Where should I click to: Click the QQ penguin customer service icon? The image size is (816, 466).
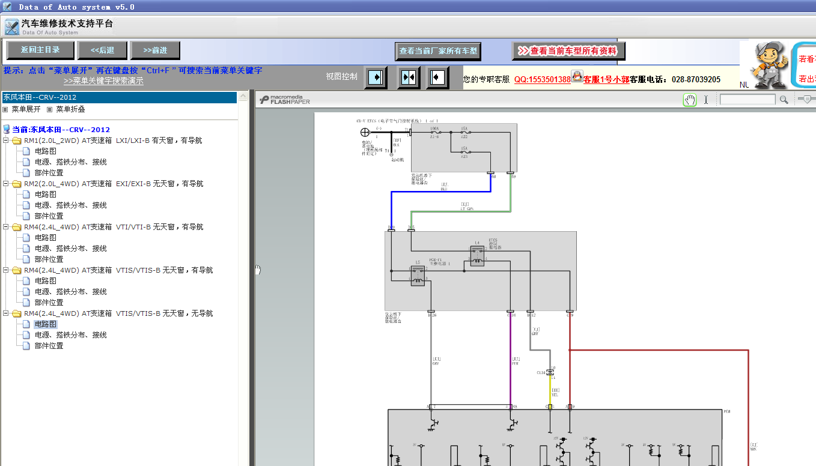click(577, 75)
